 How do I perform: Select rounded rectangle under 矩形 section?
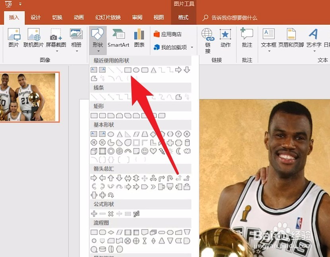pos(103,116)
